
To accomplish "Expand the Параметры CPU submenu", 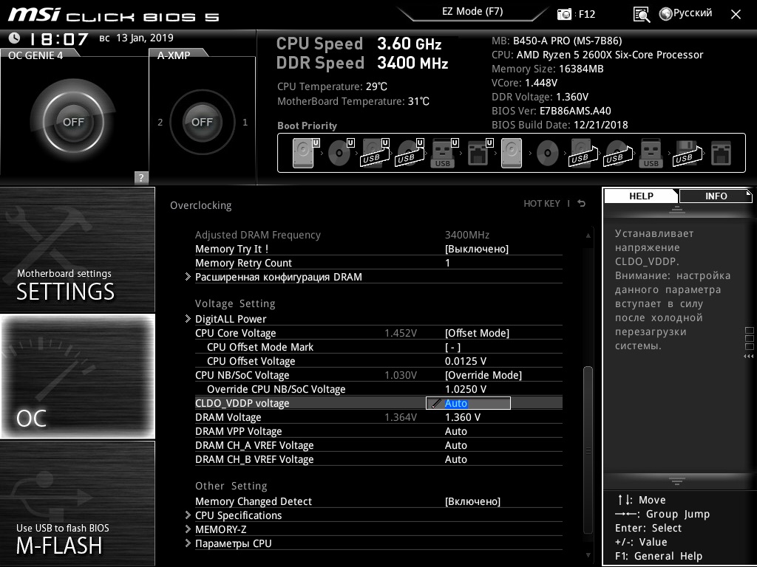I will click(x=233, y=543).
